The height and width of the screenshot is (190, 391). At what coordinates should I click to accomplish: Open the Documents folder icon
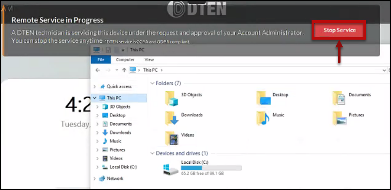[339, 98]
